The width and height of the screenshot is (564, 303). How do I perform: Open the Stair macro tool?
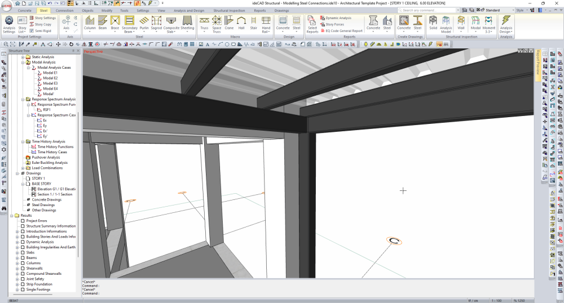tap(253, 23)
